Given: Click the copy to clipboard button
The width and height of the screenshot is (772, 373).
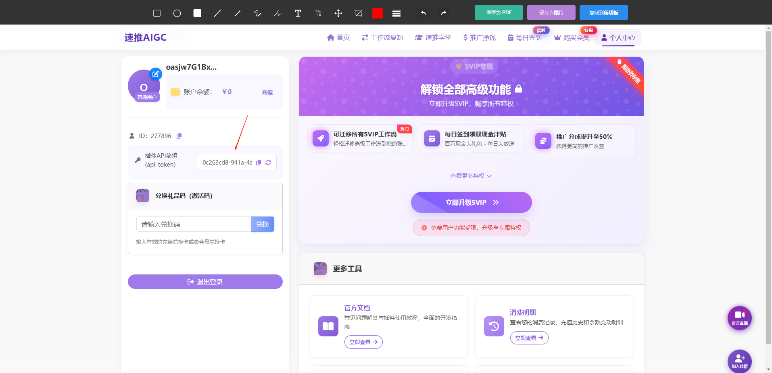Looking at the screenshot, I should (604, 12).
